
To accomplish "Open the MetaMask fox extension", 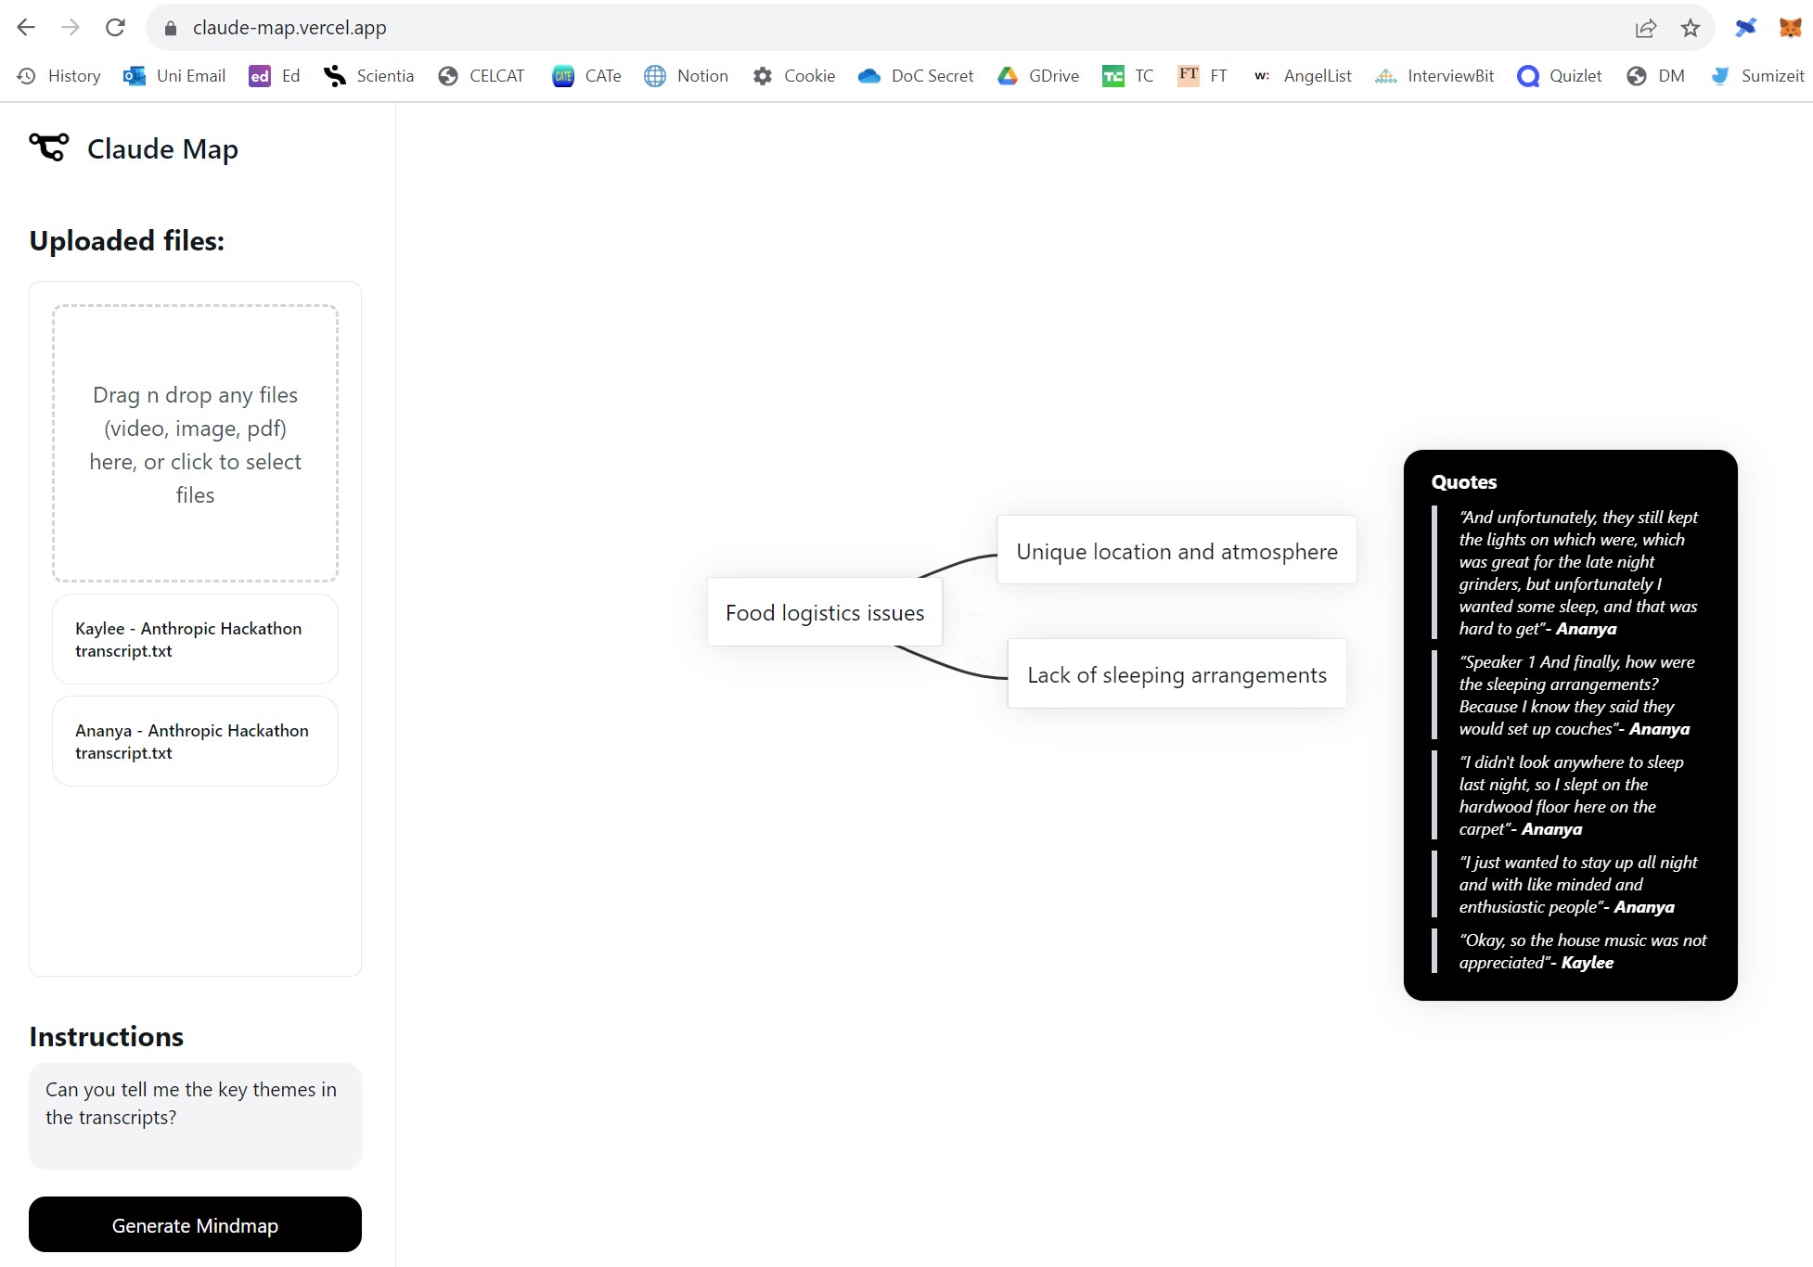I will [1790, 28].
